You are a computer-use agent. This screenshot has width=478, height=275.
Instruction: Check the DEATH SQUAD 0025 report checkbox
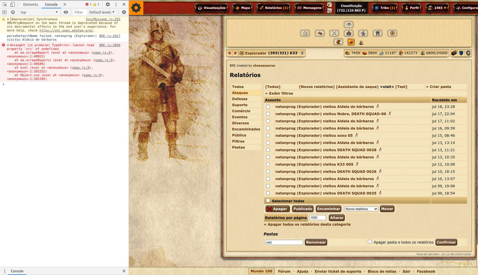(268, 193)
